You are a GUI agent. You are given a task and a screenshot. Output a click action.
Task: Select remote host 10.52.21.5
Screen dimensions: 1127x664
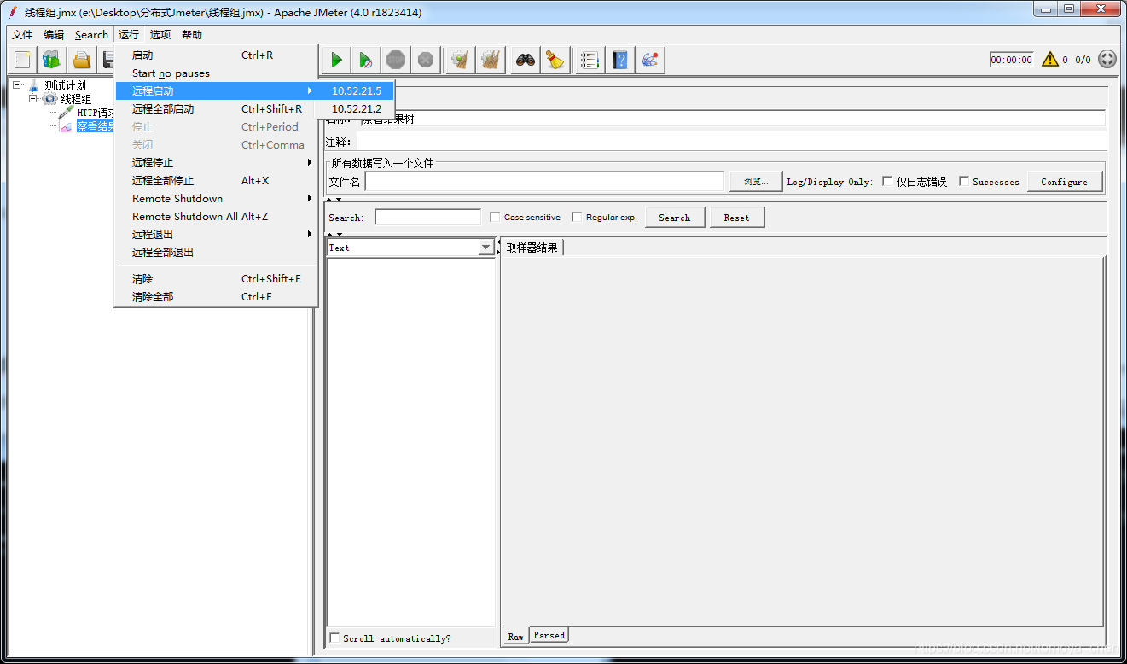tap(356, 90)
